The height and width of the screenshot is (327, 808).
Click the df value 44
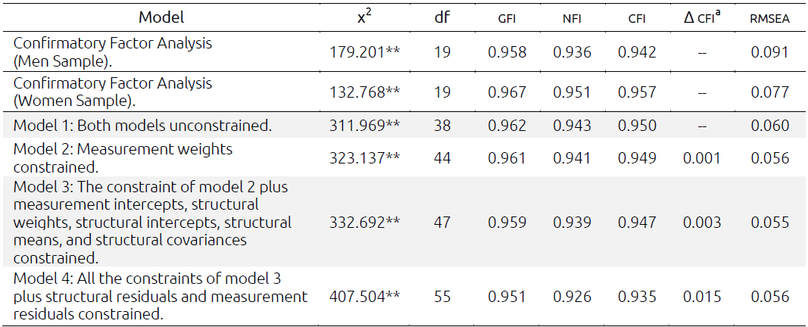tap(442, 158)
